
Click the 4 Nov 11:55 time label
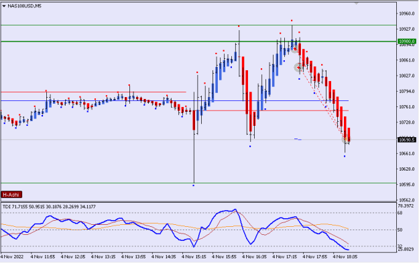click(43, 257)
